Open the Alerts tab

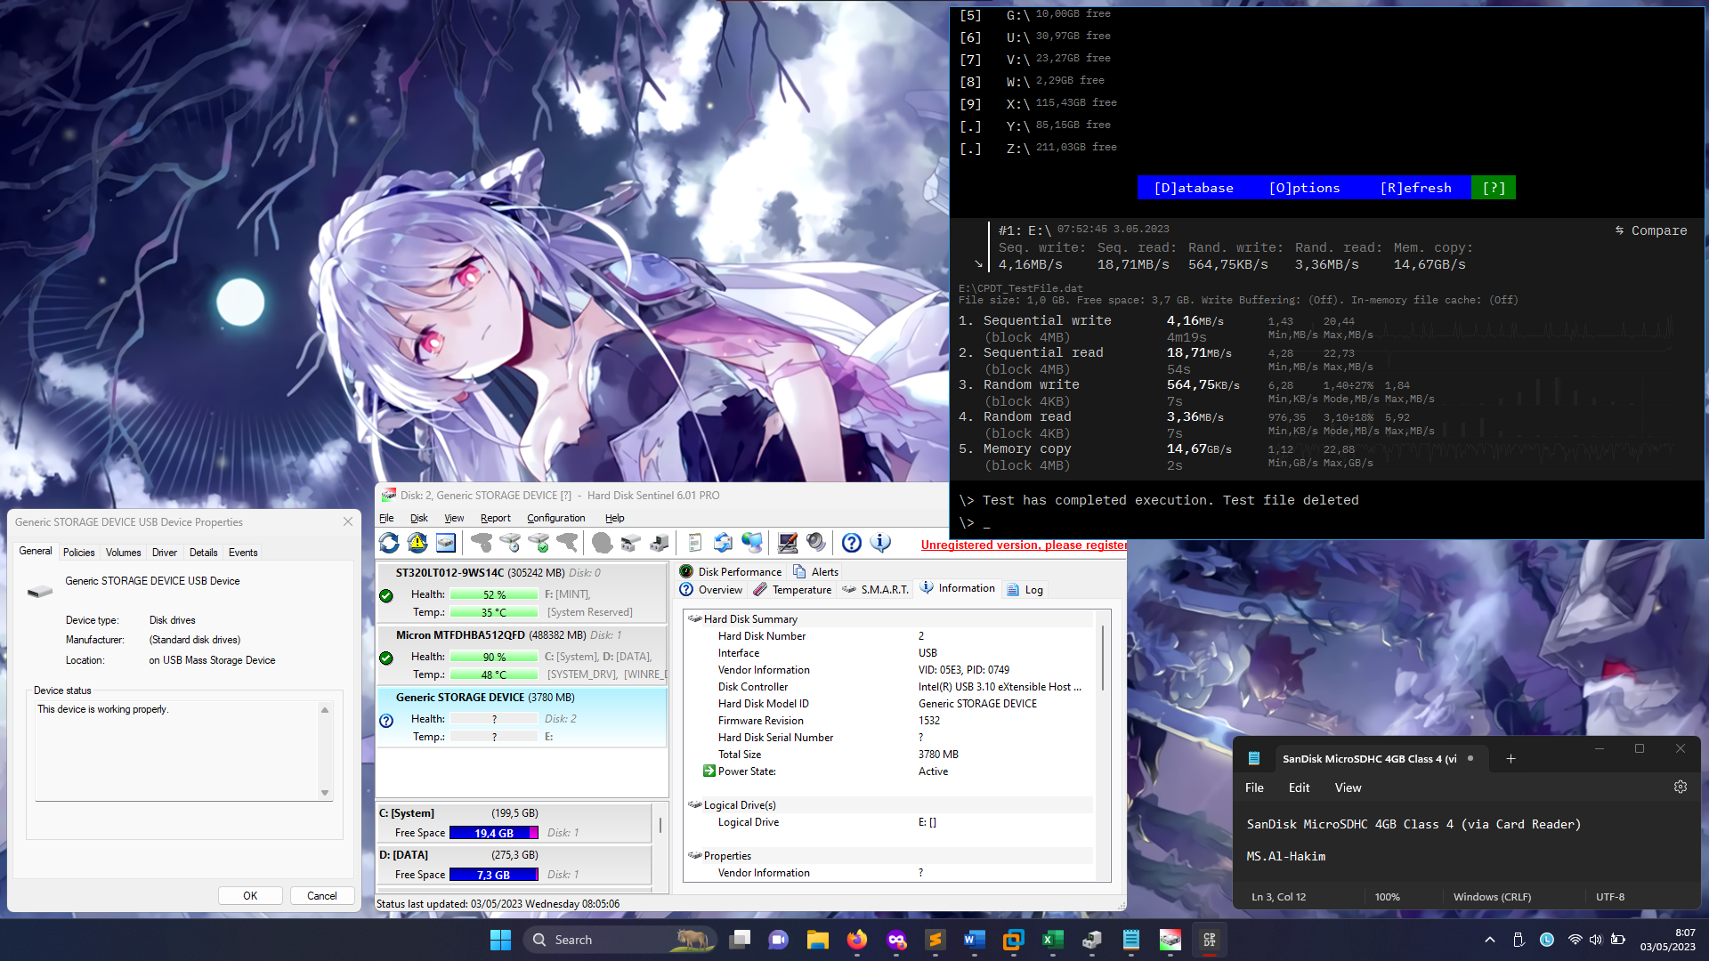click(x=816, y=571)
